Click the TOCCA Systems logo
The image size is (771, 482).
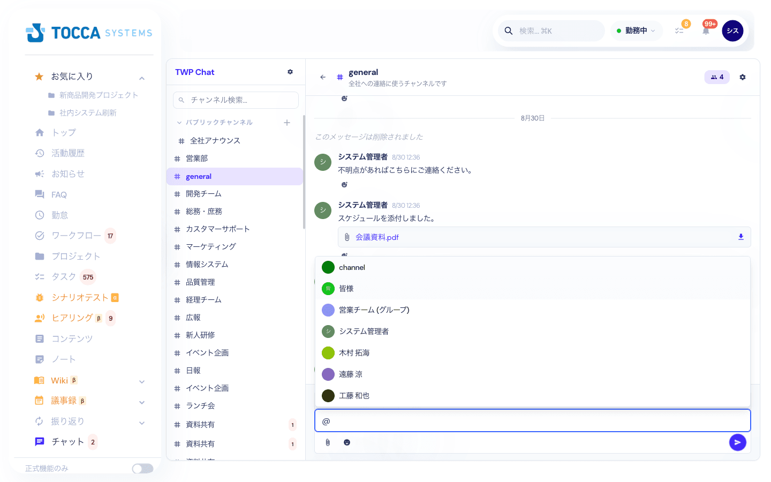pyautogui.click(x=89, y=33)
